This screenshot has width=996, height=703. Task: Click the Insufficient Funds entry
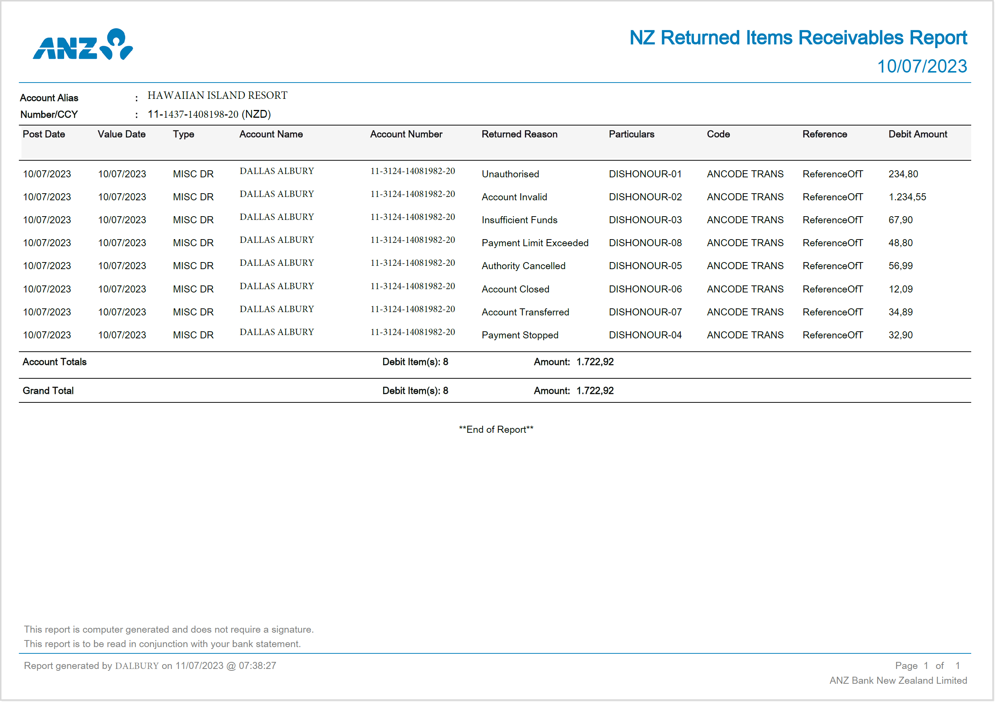(519, 220)
